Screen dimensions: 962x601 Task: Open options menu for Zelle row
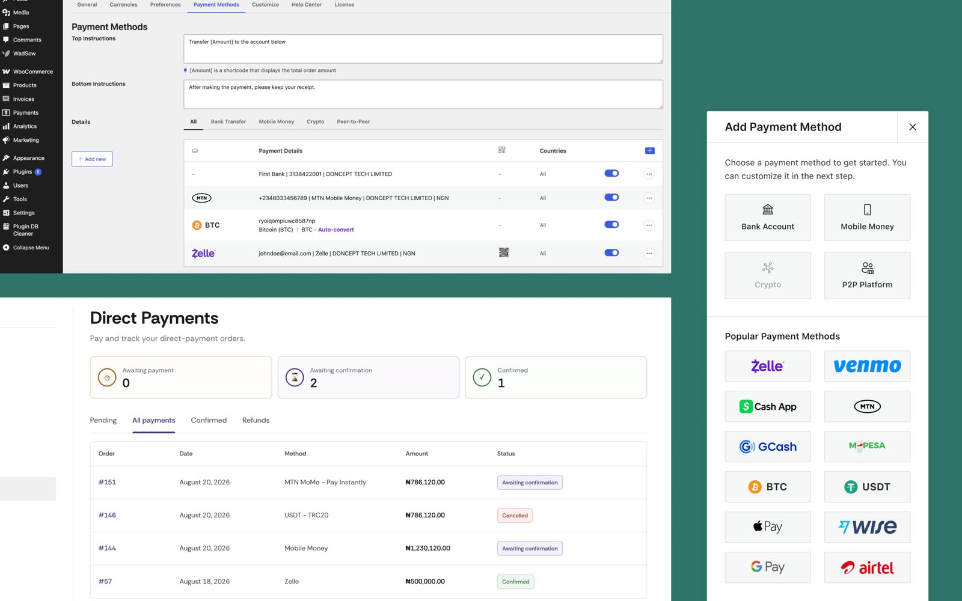[x=649, y=254]
